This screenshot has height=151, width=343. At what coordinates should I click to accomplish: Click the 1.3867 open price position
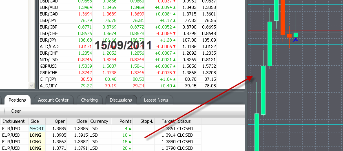(x=59, y=142)
